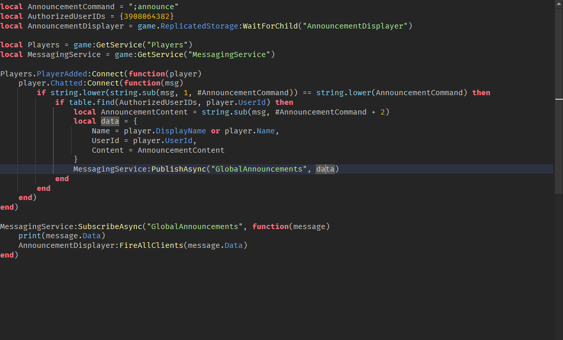This screenshot has height=340, width=563.
Task: Click DisplayName in the Name field
Action: 181,131
